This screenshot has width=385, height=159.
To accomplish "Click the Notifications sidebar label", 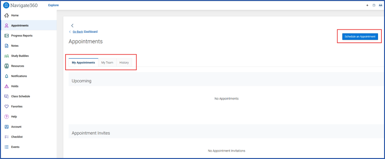I will [19, 76].
